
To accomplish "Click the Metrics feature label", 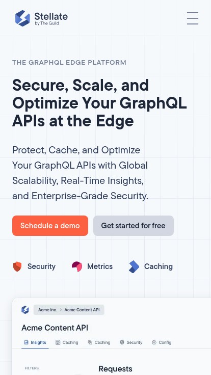I will 100,266.
